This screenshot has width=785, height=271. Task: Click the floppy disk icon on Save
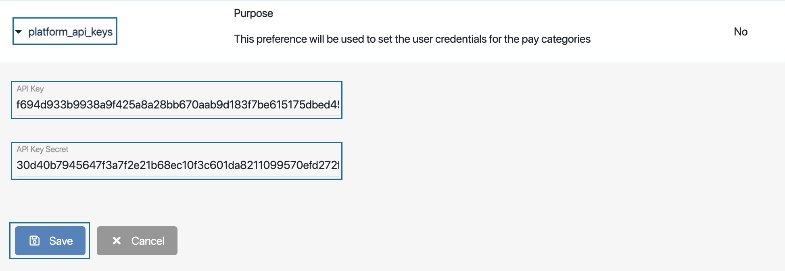click(35, 241)
